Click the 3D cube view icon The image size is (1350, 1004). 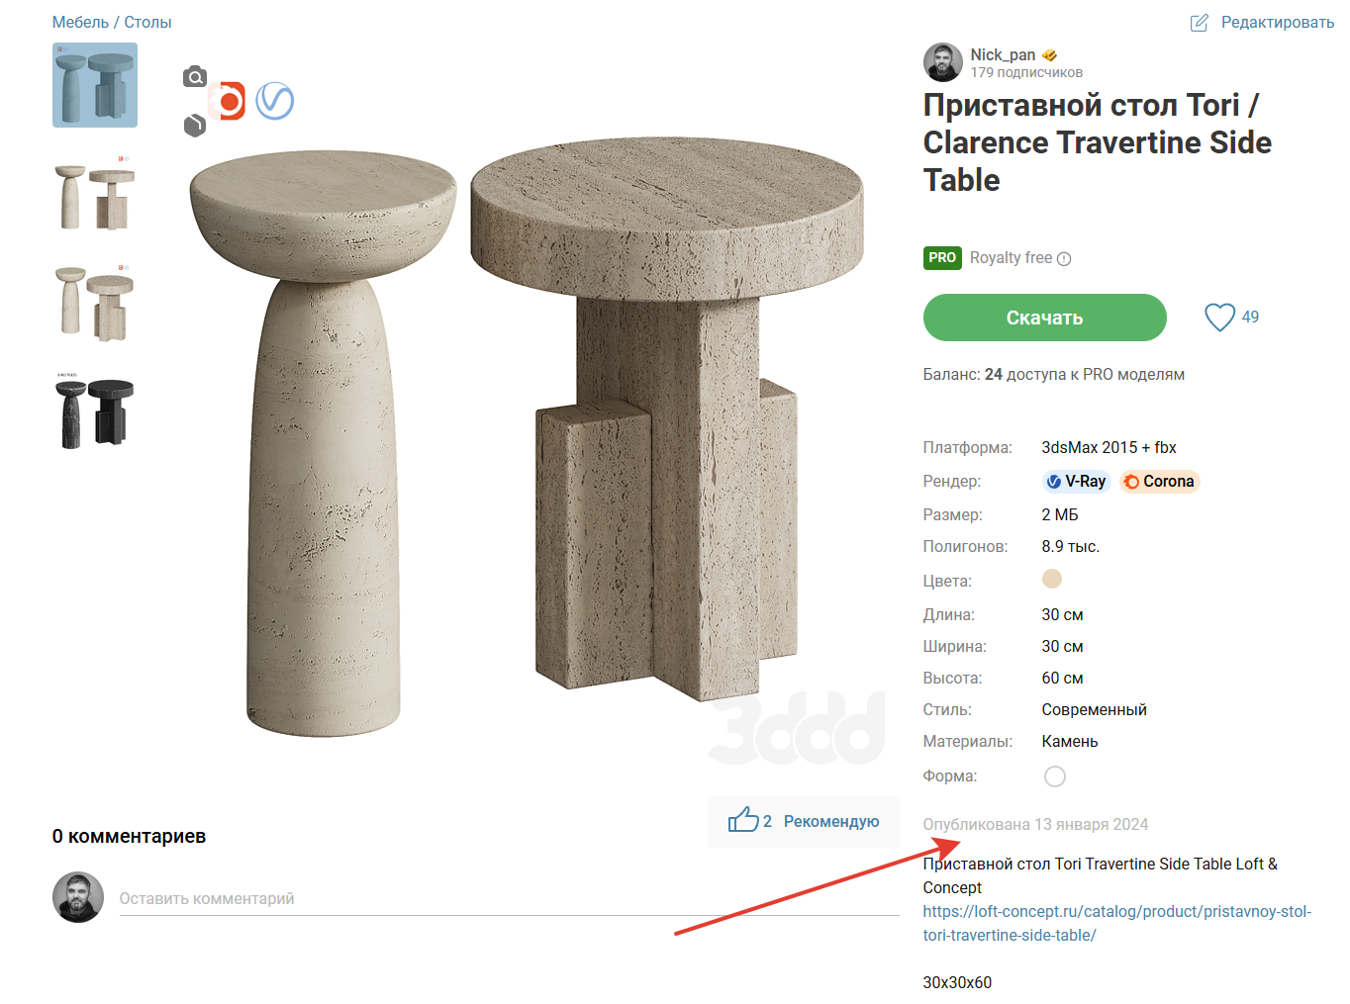point(195,126)
